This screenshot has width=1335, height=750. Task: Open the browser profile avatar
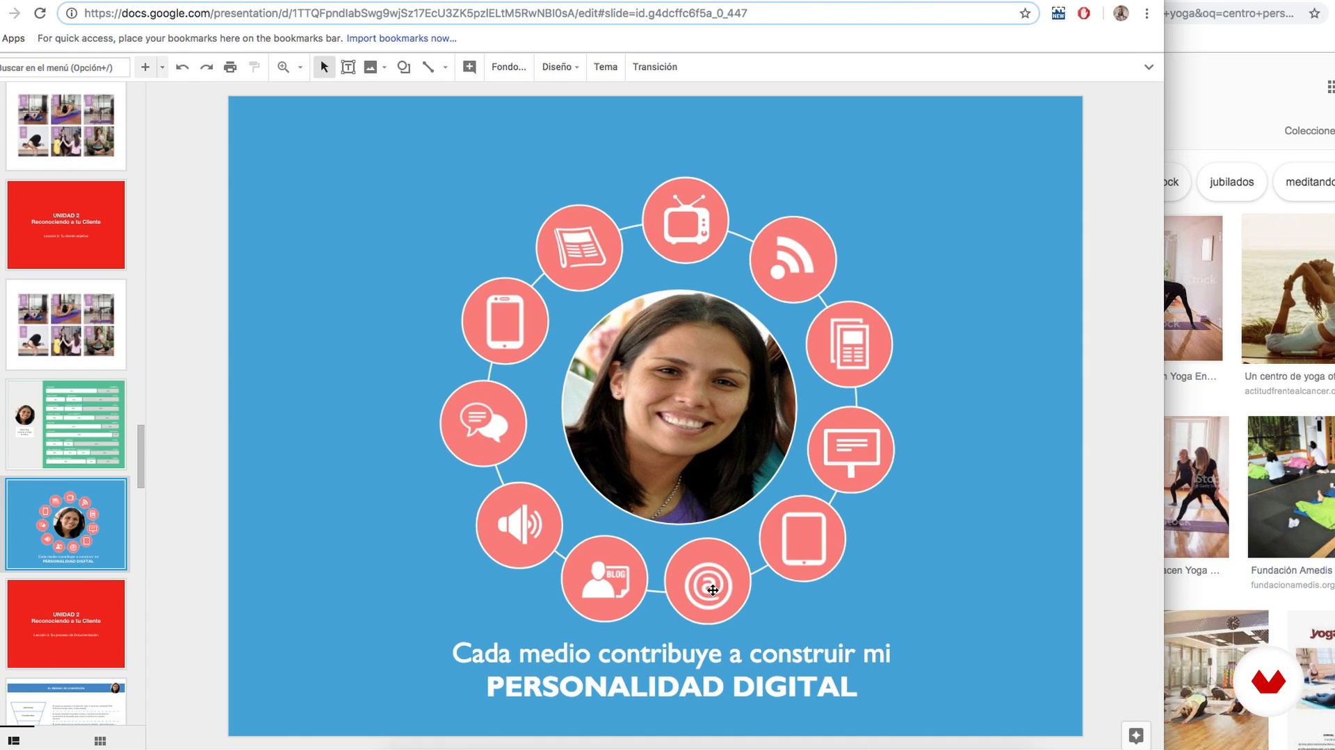[1121, 13]
